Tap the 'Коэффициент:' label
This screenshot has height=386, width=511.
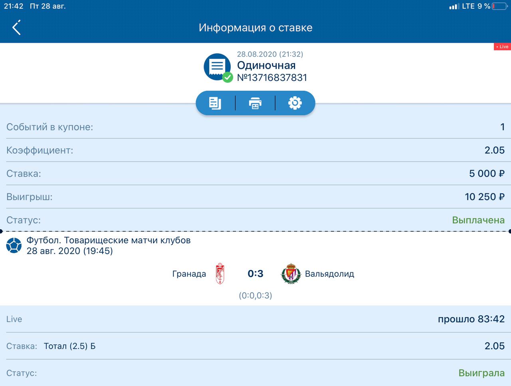(40, 150)
